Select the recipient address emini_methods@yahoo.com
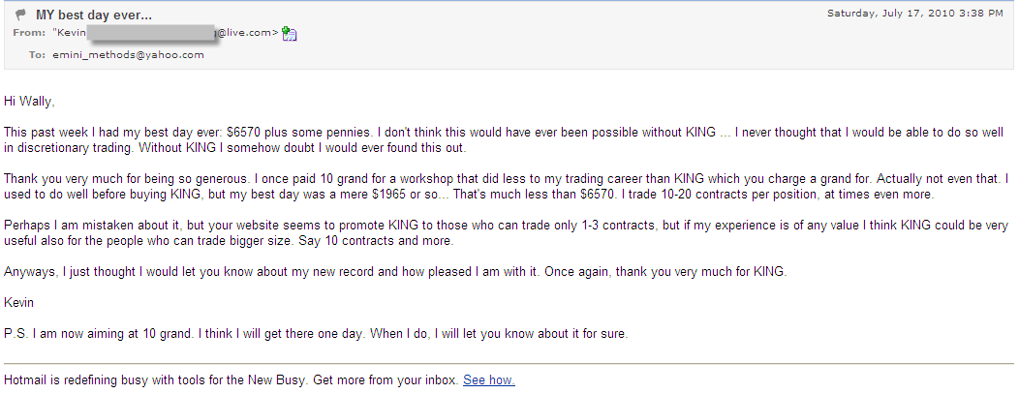 (x=128, y=54)
